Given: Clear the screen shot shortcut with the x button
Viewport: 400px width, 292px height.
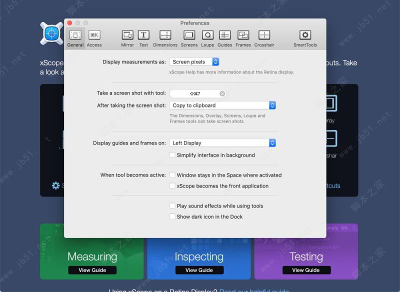Looking at the screenshot, I should tap(222, 93).
